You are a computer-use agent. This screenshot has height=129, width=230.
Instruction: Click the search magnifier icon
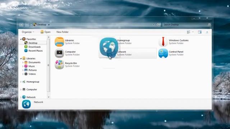point(209,25)
